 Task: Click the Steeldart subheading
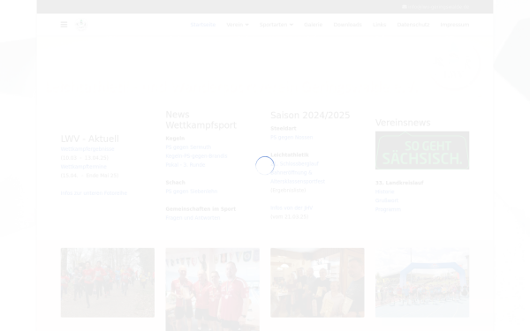(284, 129)
